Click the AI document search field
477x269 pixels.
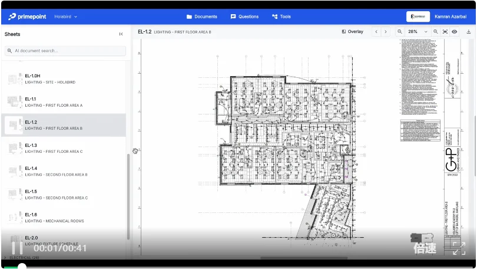65,51
